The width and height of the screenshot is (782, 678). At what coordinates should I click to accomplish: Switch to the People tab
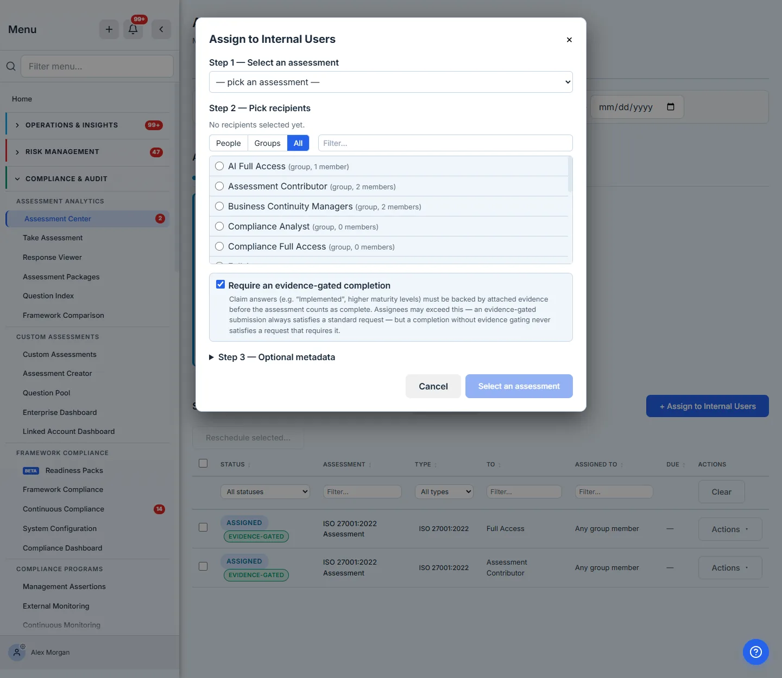pyautogui.click(x=228, y=143)
